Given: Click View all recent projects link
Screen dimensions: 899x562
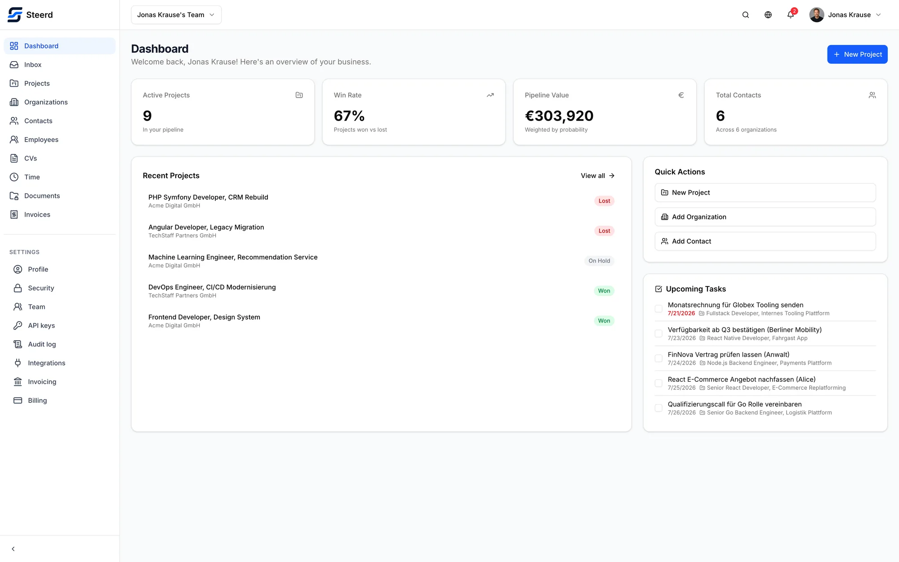Looking at the screenshot, I should [x=597, y=176].
